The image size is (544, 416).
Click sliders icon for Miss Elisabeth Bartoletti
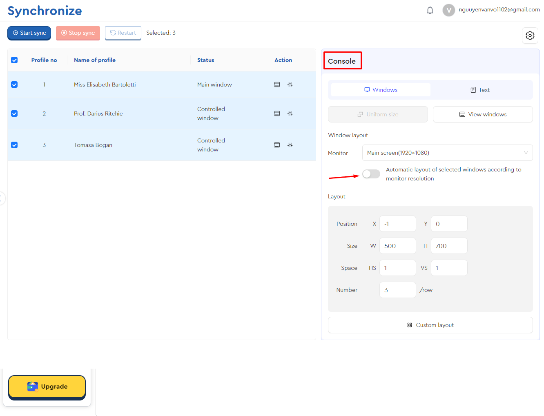click(290, 85)
